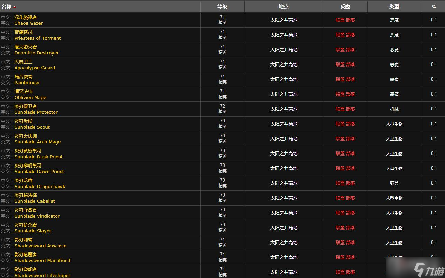Open the Apocalypse Guard entry

click(35, 68)
